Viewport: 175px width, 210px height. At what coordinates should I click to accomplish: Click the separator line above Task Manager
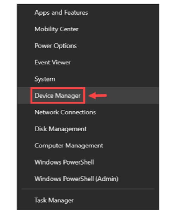(88, 189)
